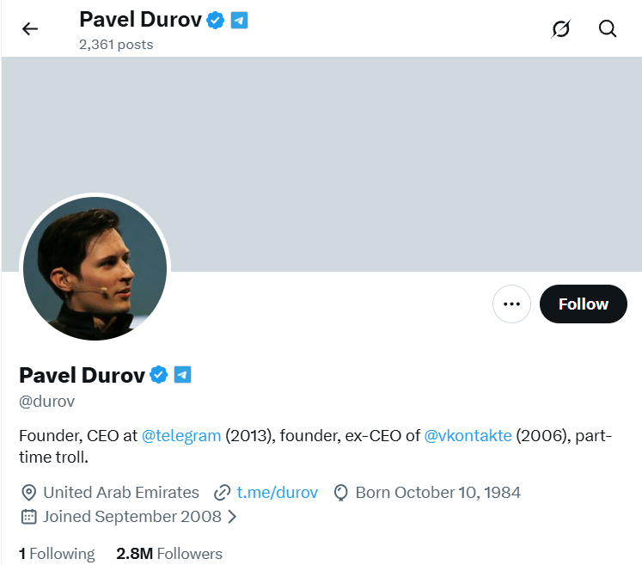View the 1 Following list
Viewport: 642px width, 565px height.
tap(57, 554)
